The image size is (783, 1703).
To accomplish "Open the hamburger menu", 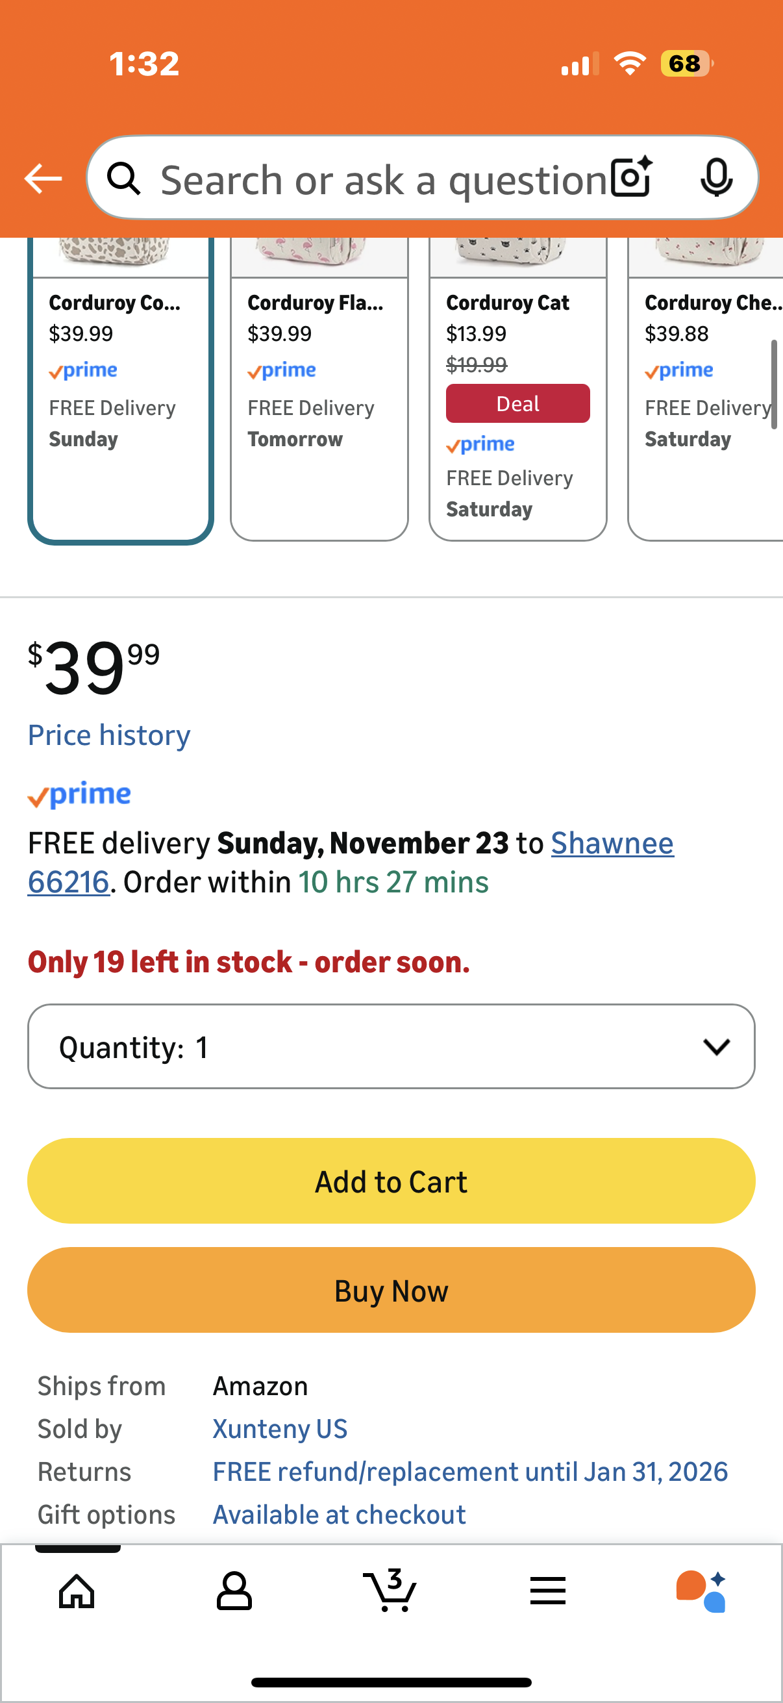I will (548, 1591).
